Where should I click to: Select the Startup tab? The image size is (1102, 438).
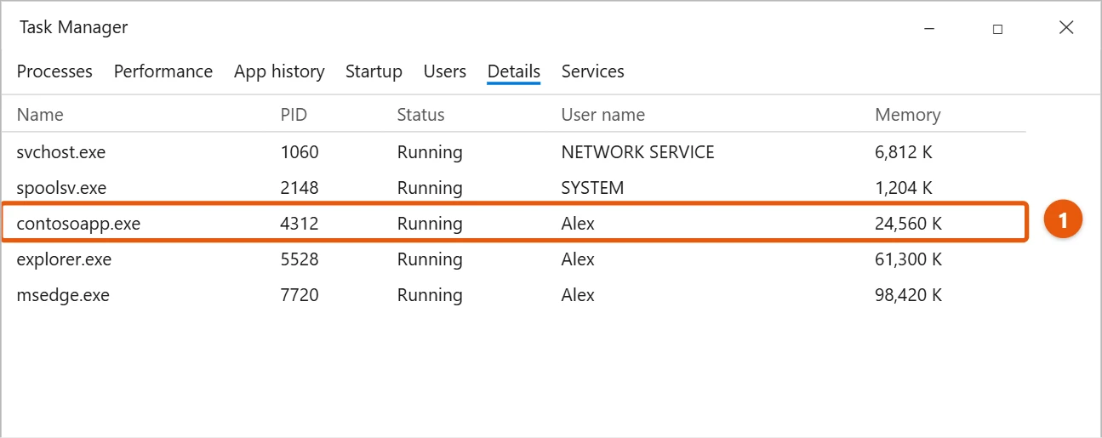[x=374, y=71]
